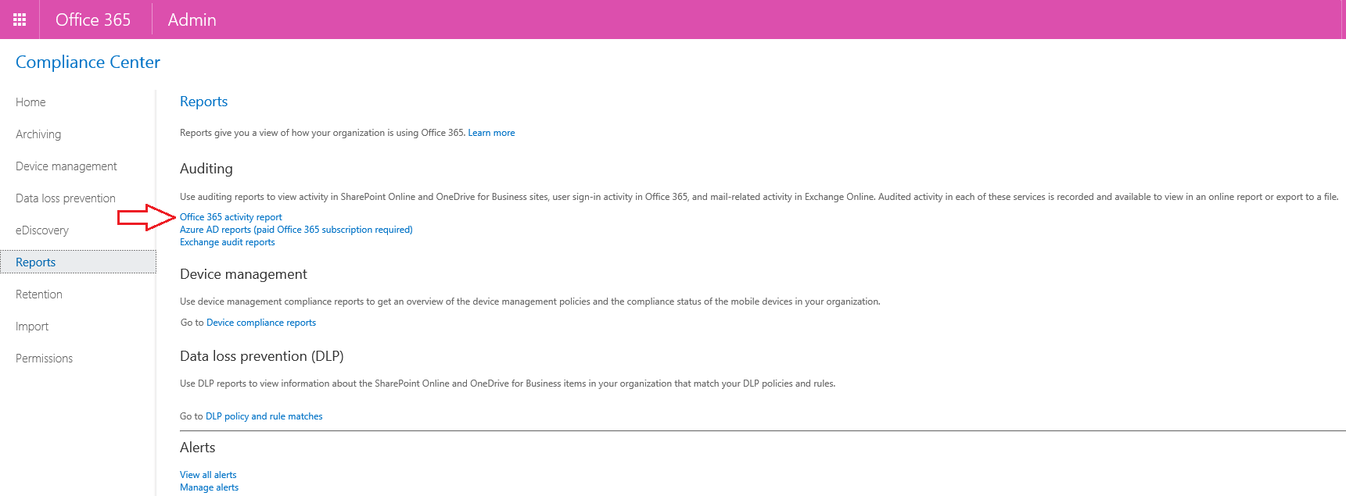Open the Compliance Center heading link
The height and width of the screenshot is (496, 1346).
click(x=88, y=62)
